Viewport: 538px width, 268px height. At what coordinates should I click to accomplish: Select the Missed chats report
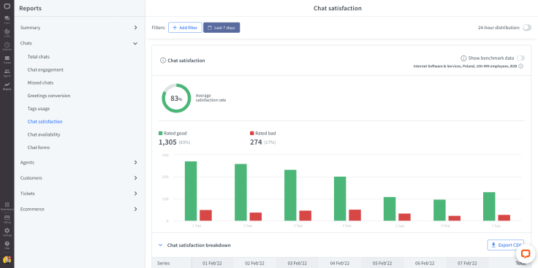[40, 83]
